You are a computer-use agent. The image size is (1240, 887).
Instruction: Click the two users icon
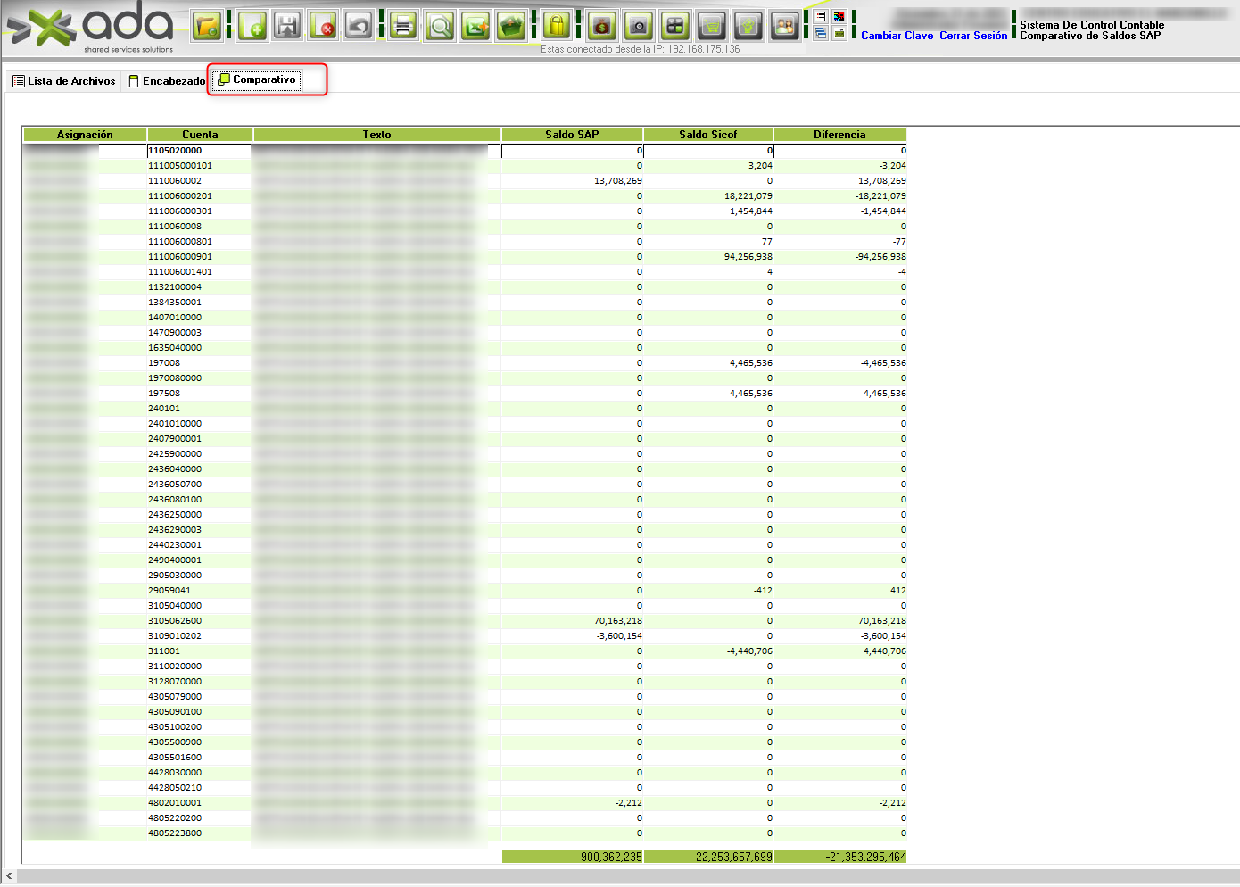(x=784, y=26)
